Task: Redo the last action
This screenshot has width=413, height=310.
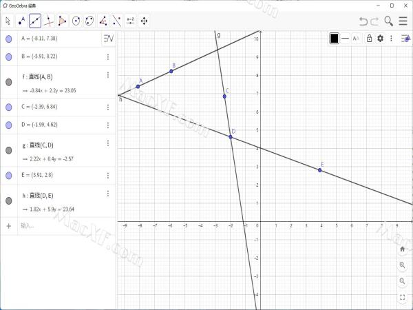Action: point(375,21)
